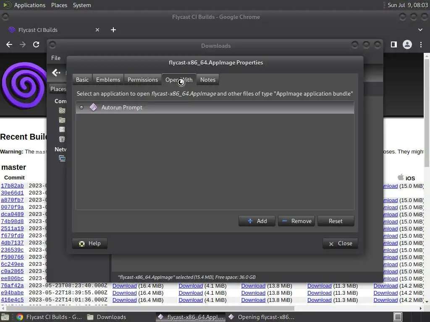Open commit link a870fb7

click(12, 200)
